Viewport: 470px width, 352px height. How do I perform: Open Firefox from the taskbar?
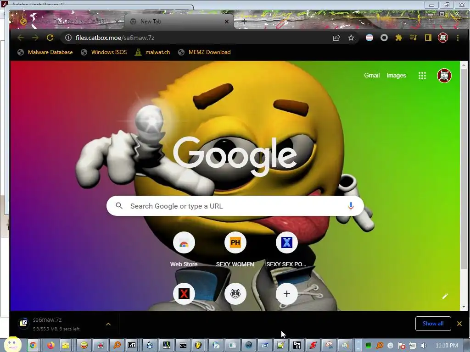[50, 346]
